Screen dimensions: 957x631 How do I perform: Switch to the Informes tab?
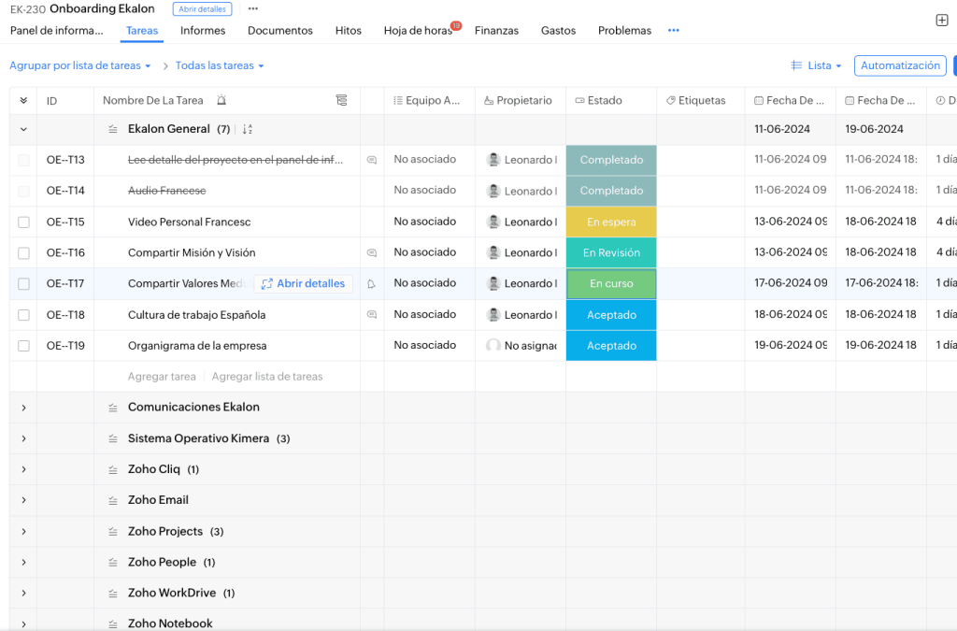click(203, 31)
